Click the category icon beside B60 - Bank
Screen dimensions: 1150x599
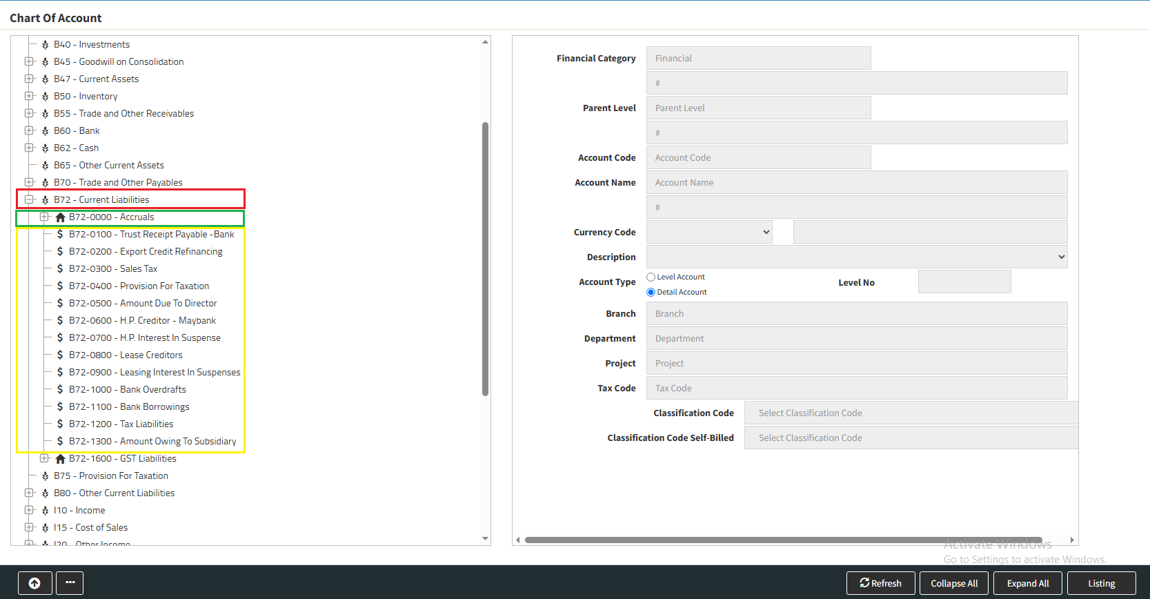tap(46, 131)
